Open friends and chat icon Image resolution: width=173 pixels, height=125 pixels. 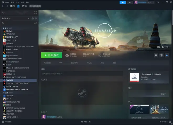point(170,122)
